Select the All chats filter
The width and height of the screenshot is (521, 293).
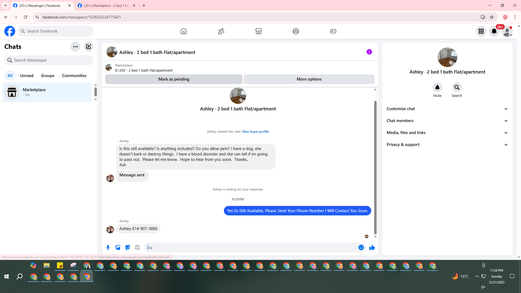10,76
